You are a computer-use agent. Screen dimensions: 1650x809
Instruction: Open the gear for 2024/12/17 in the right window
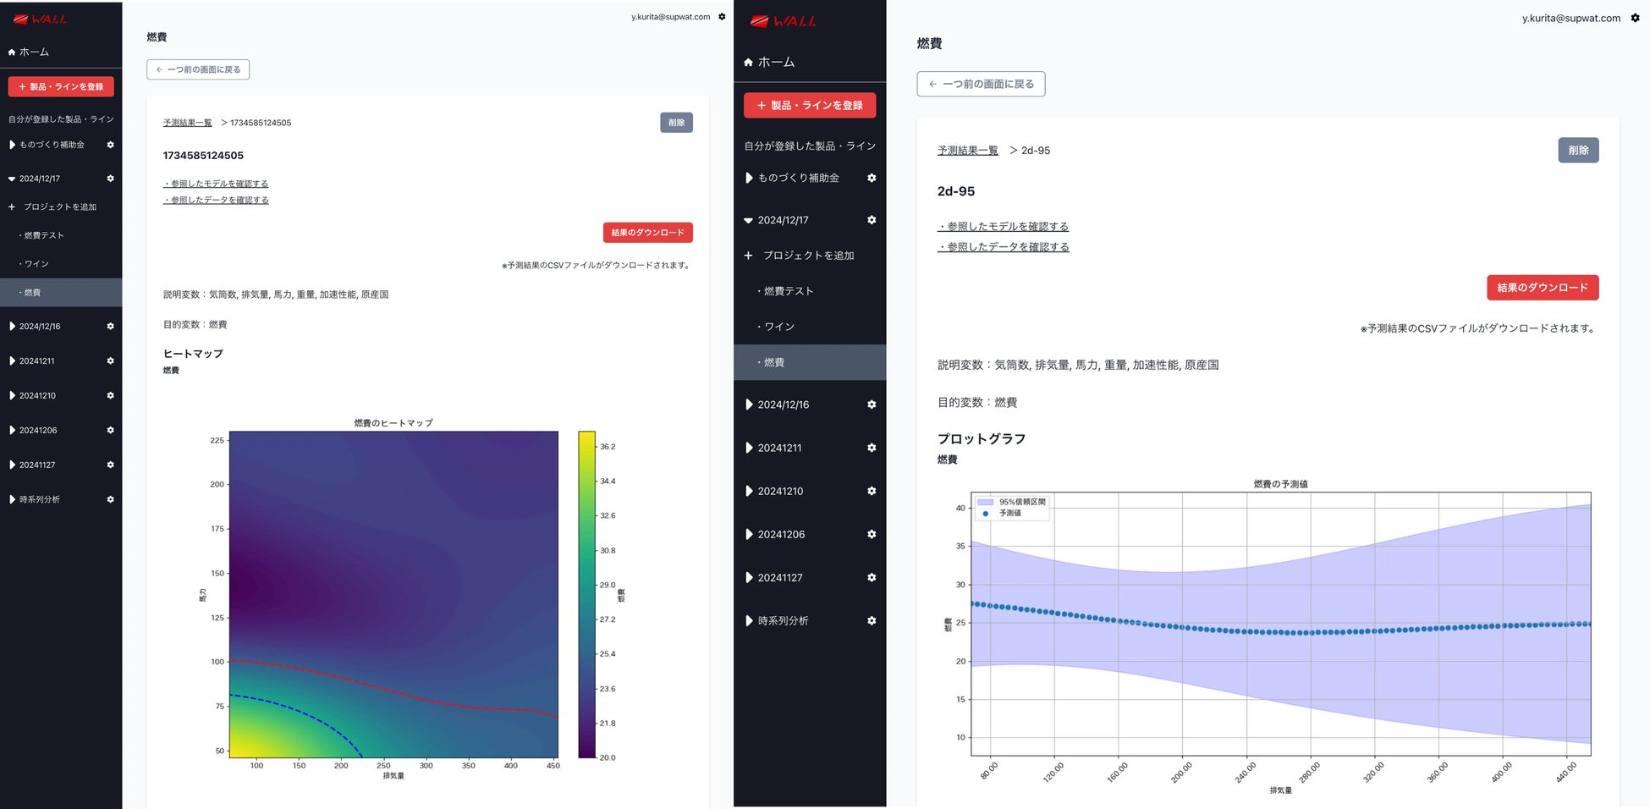point(872,220)
